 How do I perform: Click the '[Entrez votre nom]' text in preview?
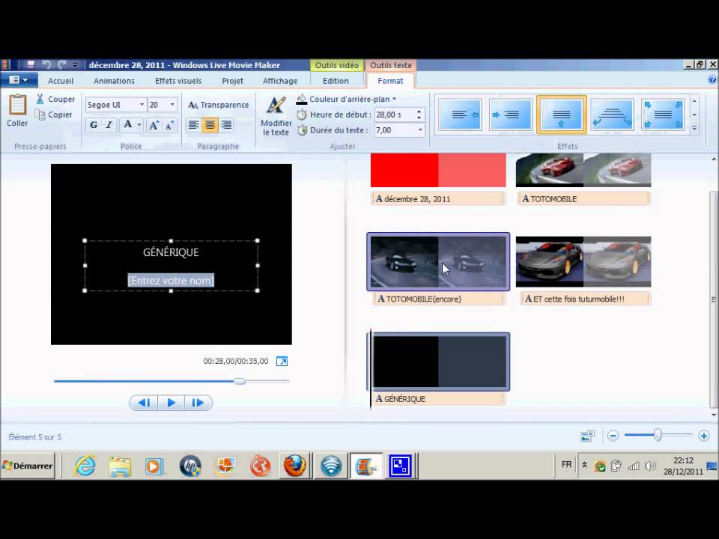(x=171, y=281)
